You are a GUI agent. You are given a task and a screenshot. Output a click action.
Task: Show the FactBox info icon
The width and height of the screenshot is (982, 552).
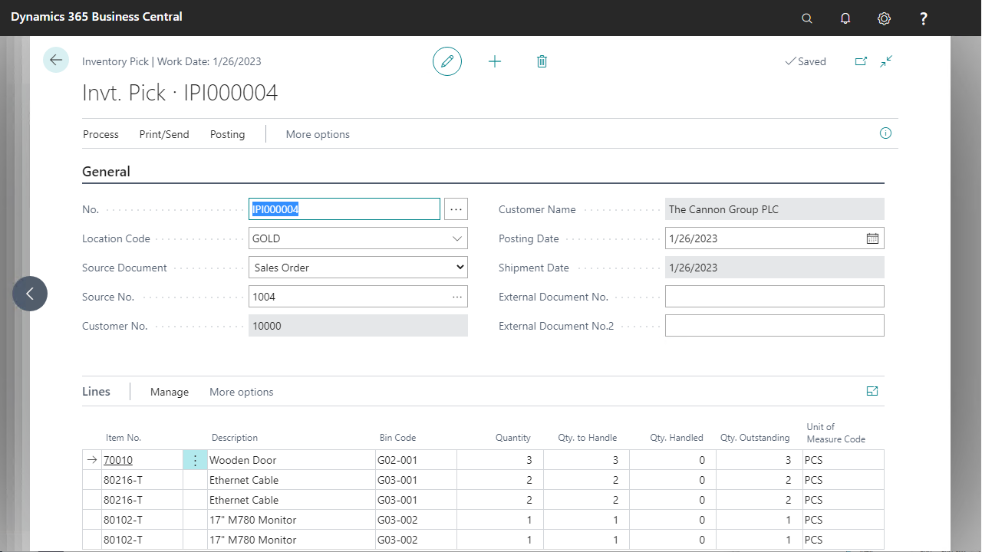click(885, 133)
